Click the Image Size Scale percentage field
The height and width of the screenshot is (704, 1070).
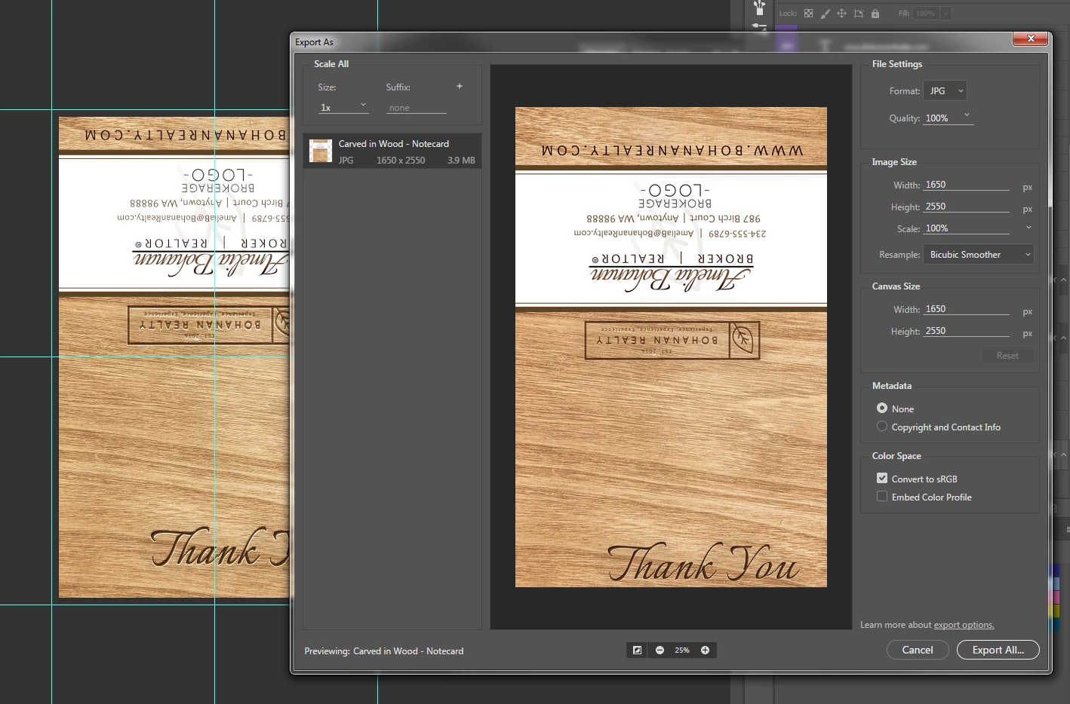coord(966,228)
